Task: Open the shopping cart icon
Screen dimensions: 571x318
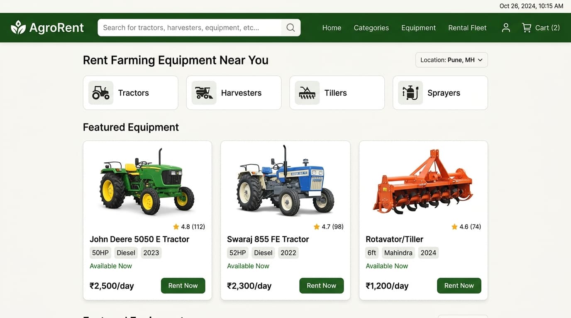Action: coord(527,28)
